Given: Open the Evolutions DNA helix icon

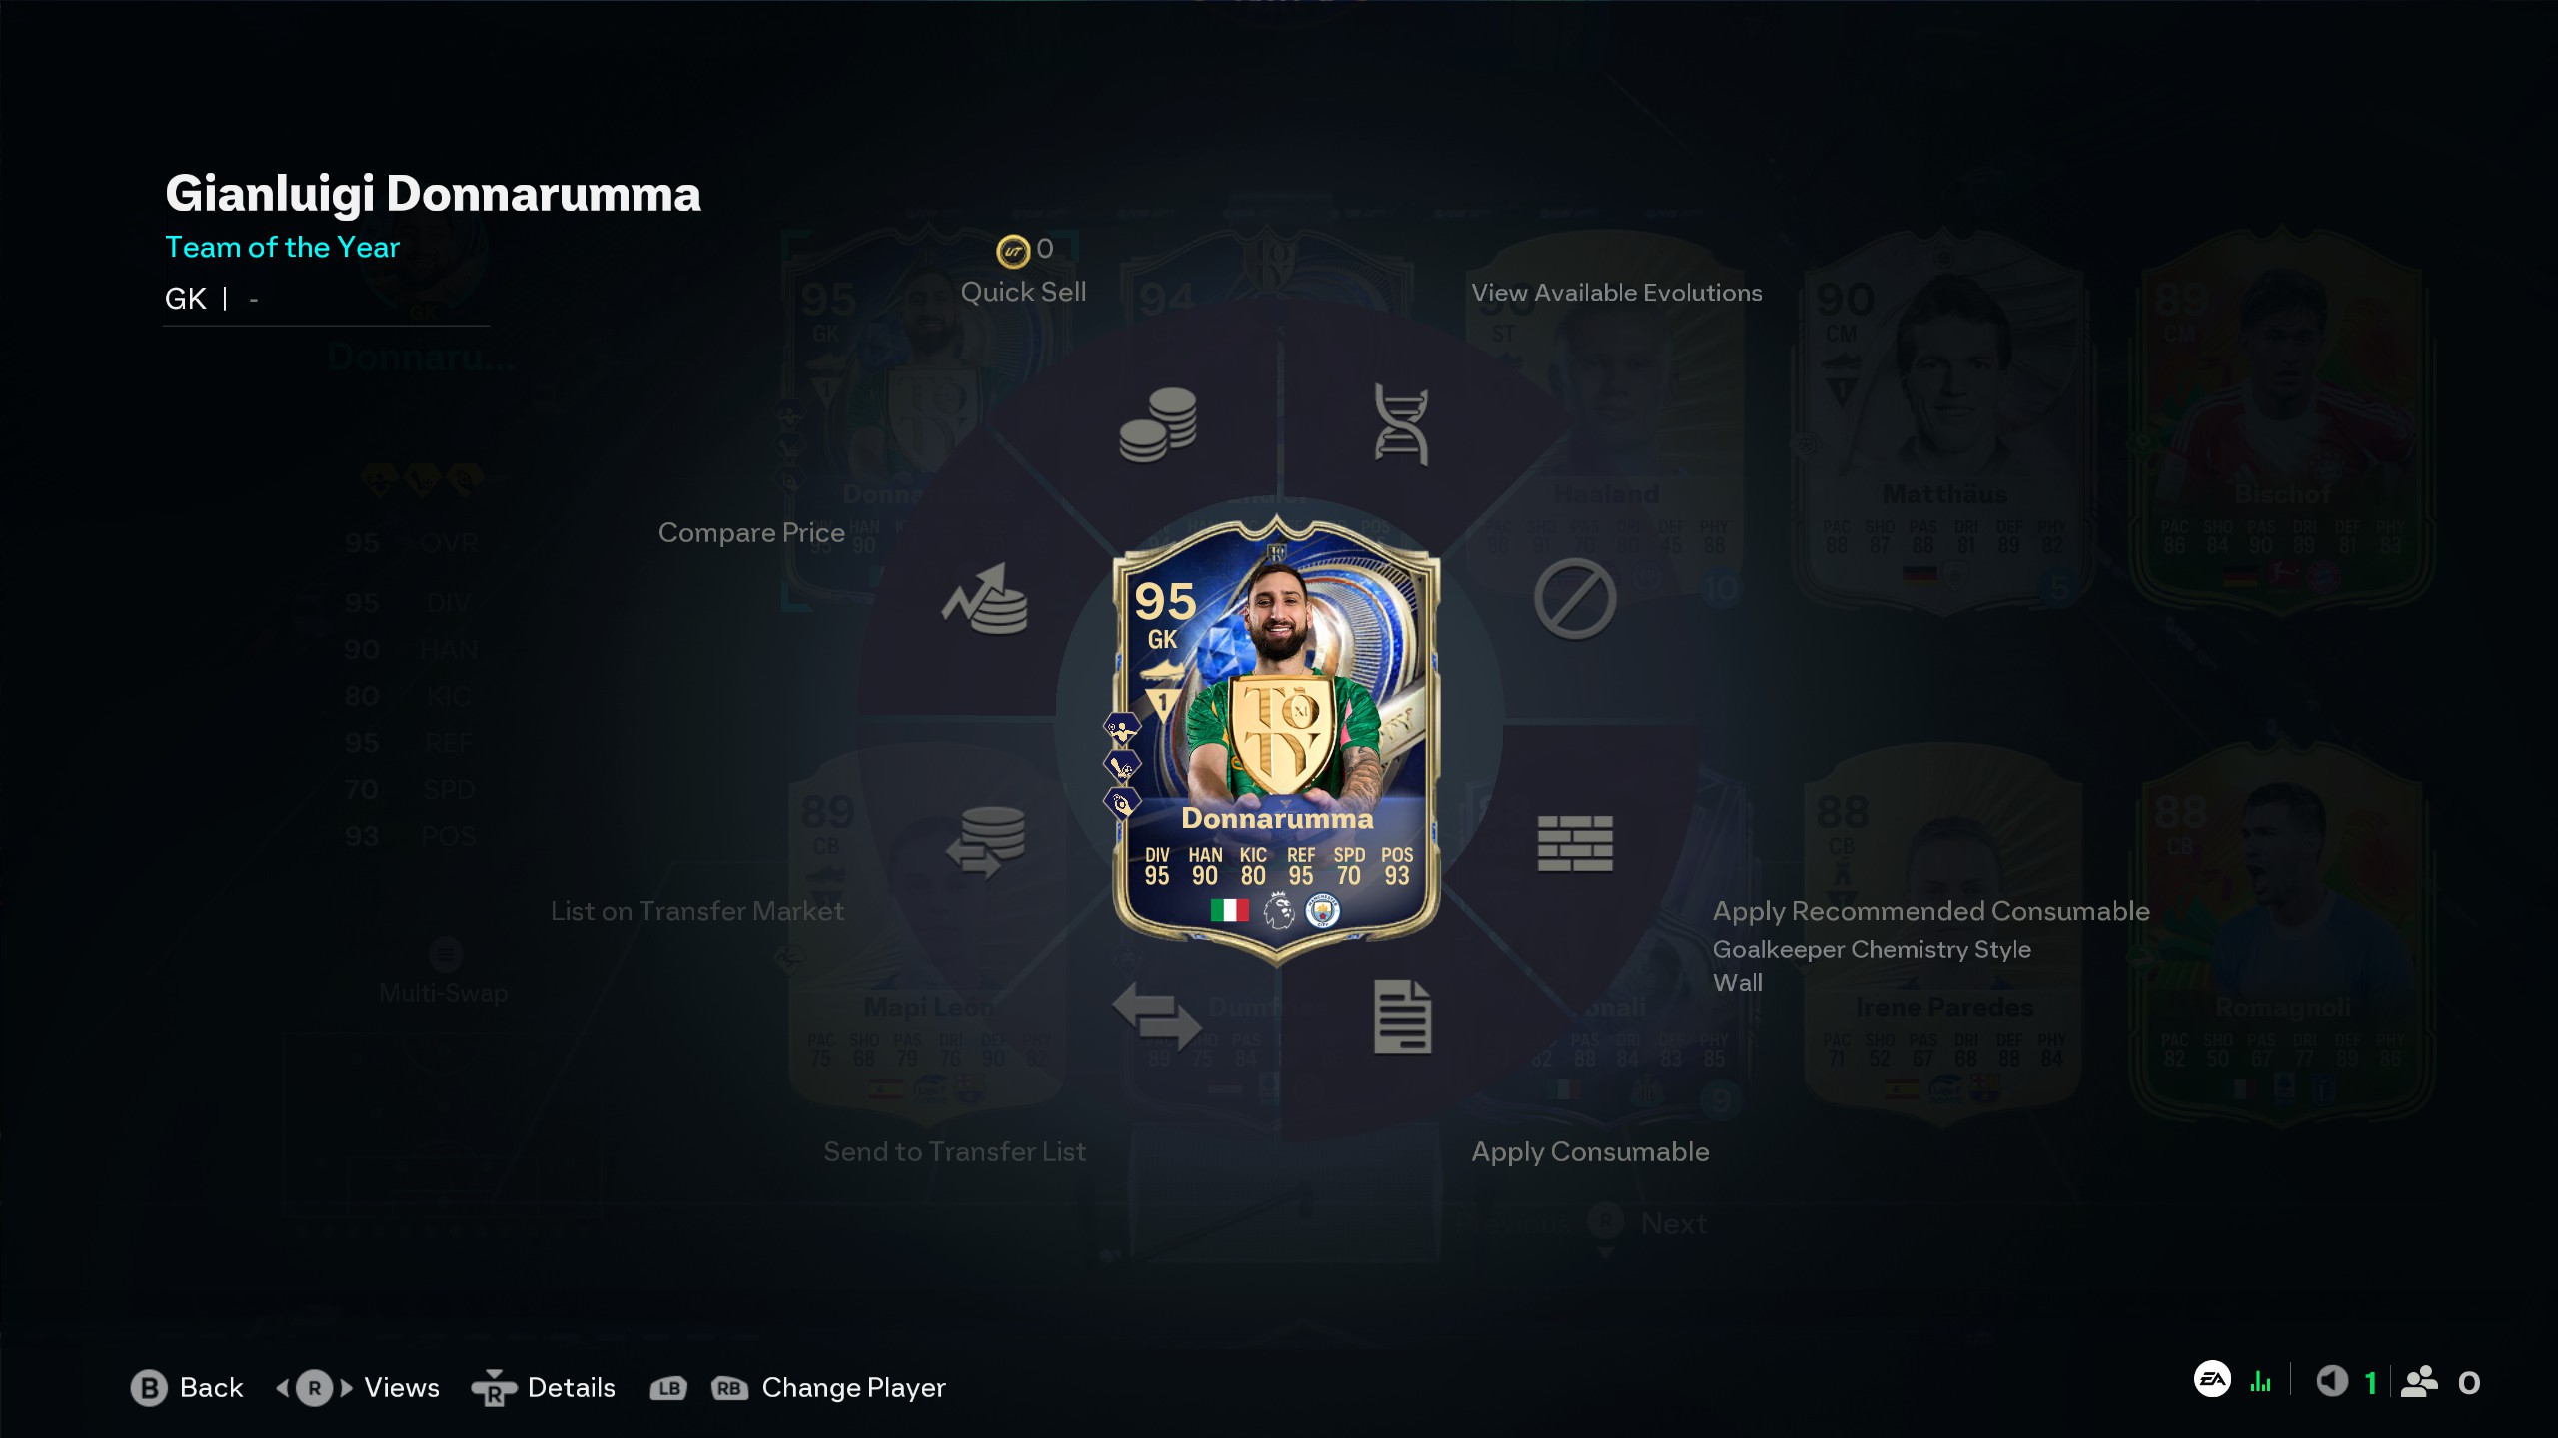Looking at the screenshot, I should click(1401, 424).
